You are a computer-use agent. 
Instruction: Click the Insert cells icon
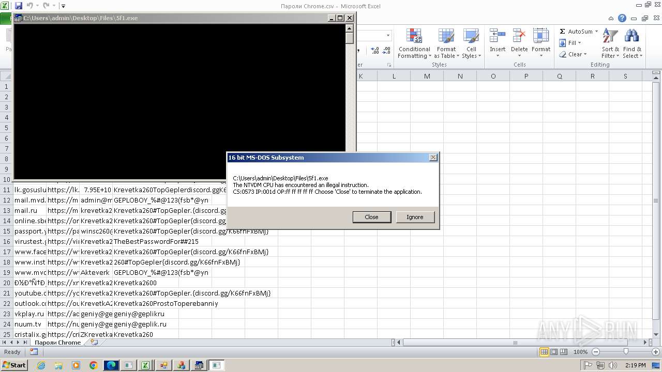click(498, 36)
